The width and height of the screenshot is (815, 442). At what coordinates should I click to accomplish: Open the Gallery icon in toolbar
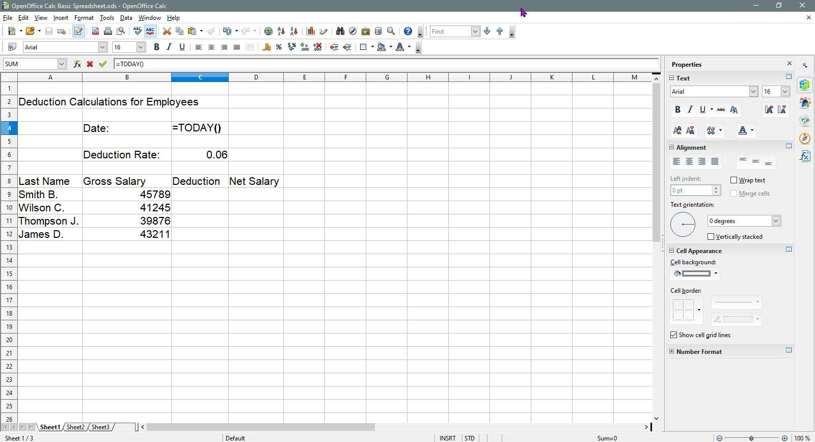pyautogui.click(x=365, y=31)
